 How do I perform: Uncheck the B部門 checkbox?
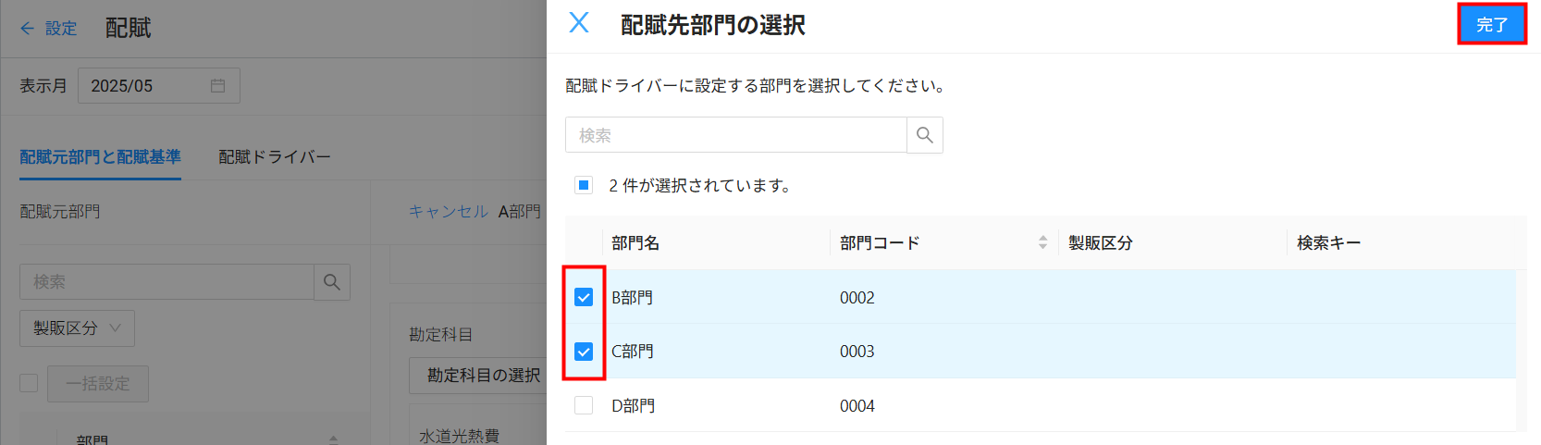coord(584,297)
